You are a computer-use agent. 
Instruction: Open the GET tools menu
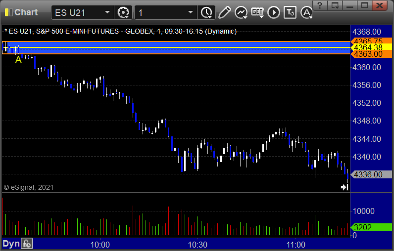(x=257, y=12)
